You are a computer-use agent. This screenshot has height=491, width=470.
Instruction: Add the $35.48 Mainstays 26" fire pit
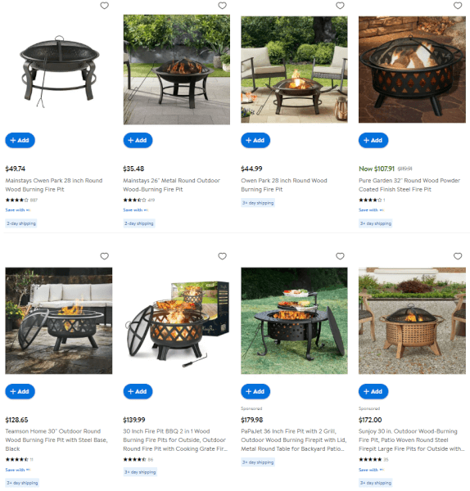pos(138,140)
